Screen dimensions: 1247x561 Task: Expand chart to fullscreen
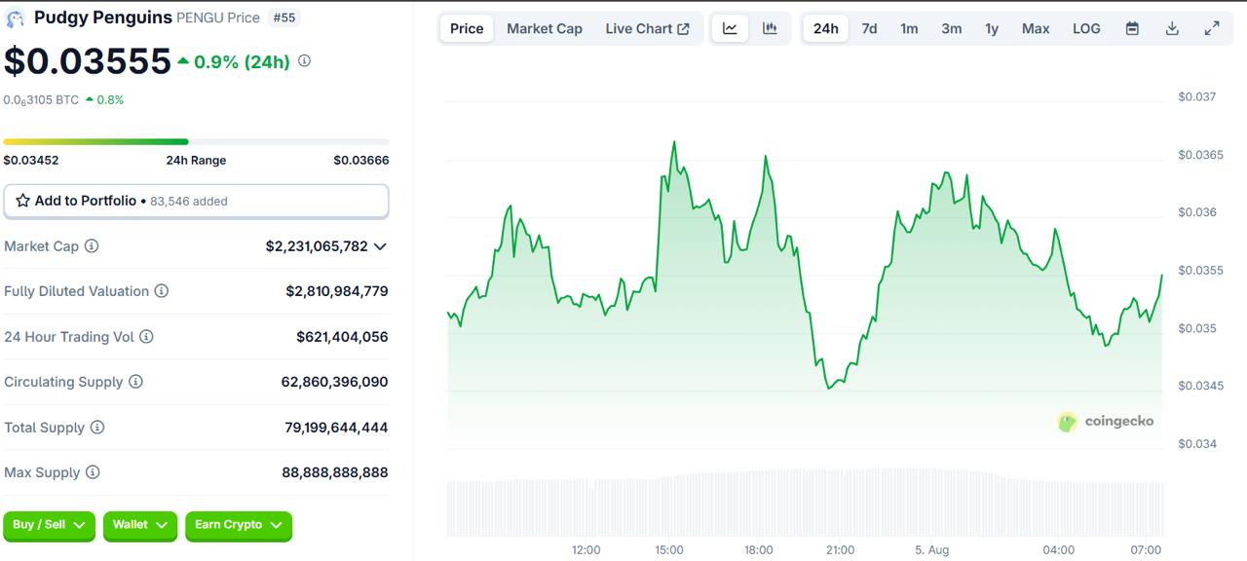pyautogui.click(x=1212, y=28)
